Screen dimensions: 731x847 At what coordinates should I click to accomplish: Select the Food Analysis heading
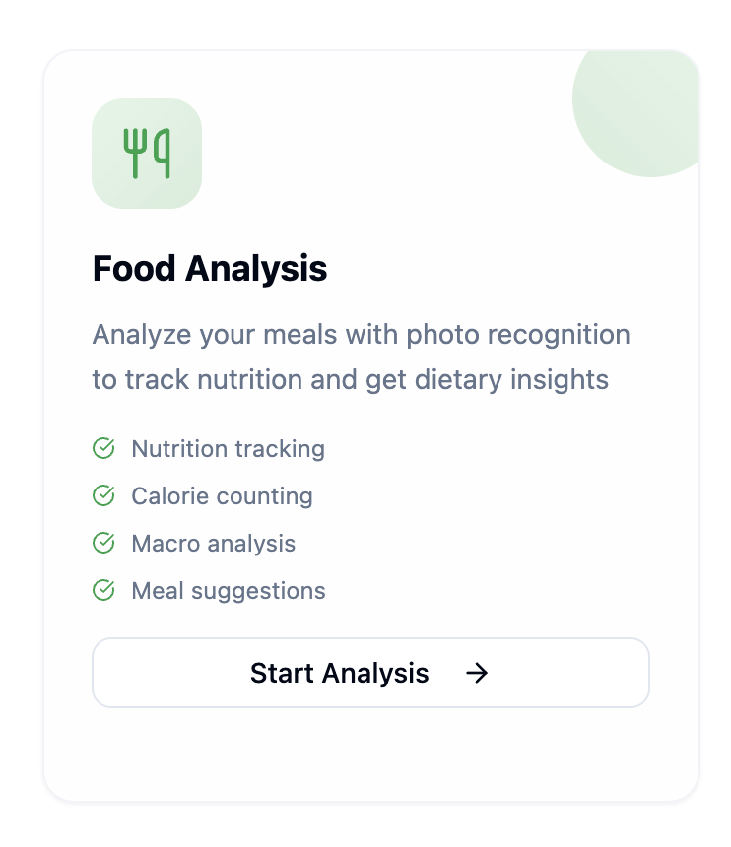coord(210,269)
